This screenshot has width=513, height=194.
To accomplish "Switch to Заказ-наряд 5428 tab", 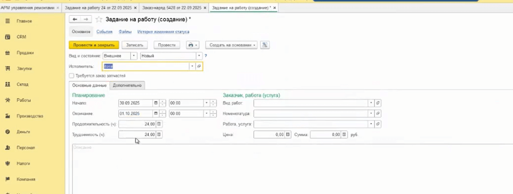I will [x=171, y=8].
